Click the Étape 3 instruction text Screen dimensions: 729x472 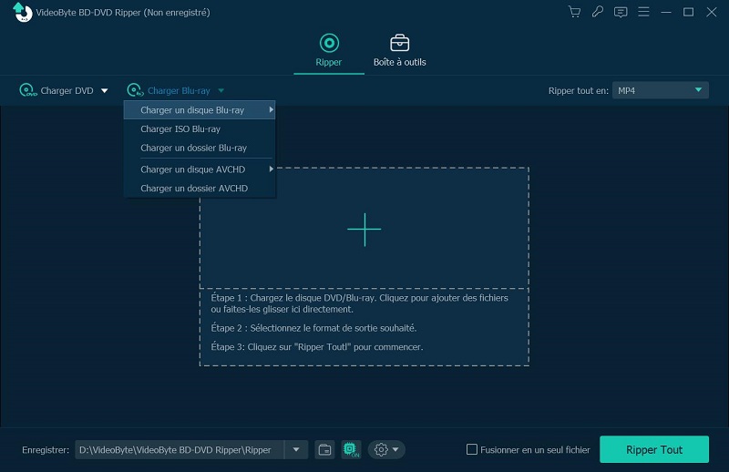317,347
